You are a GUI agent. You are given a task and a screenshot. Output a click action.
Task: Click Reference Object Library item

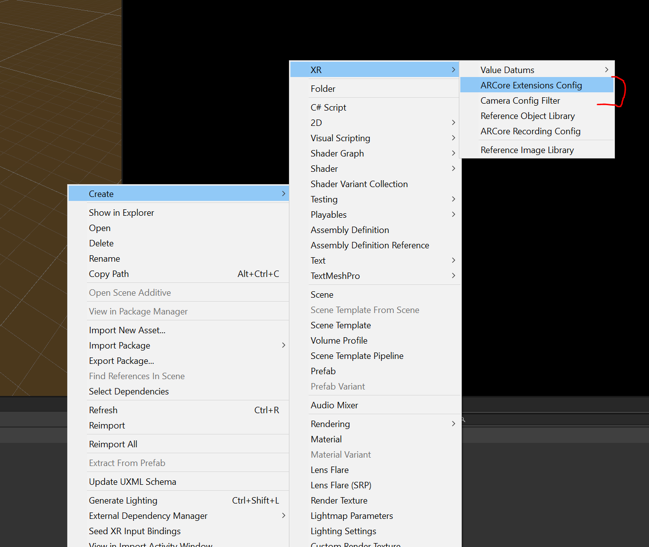coord(527,116)
